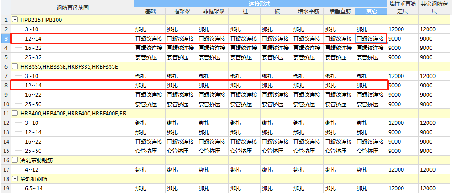Screen dimensions: 452x193
Task: Select 25~50 row under HRB335 group
Action: 72,104
